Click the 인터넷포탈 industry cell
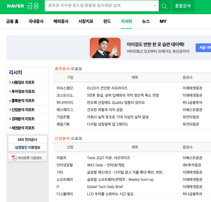 click(65, 165)
